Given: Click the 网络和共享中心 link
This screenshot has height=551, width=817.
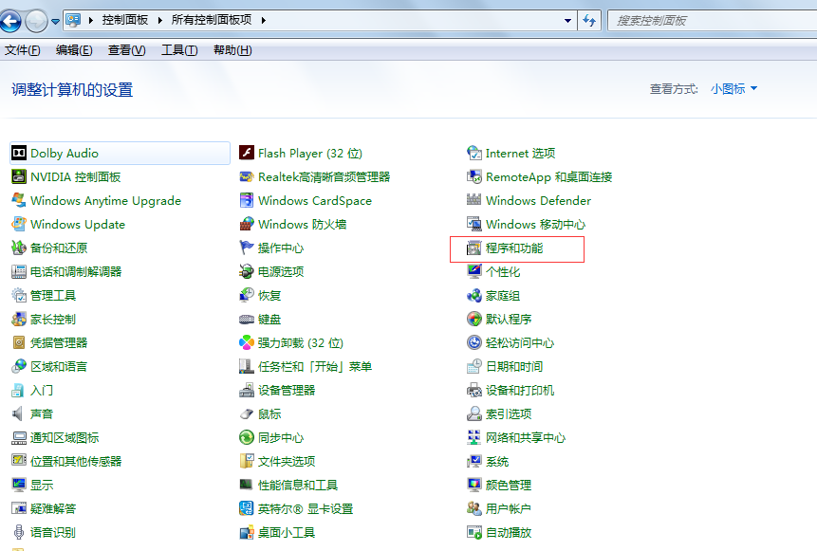Looking at the screenshot, I should point(525,438).
